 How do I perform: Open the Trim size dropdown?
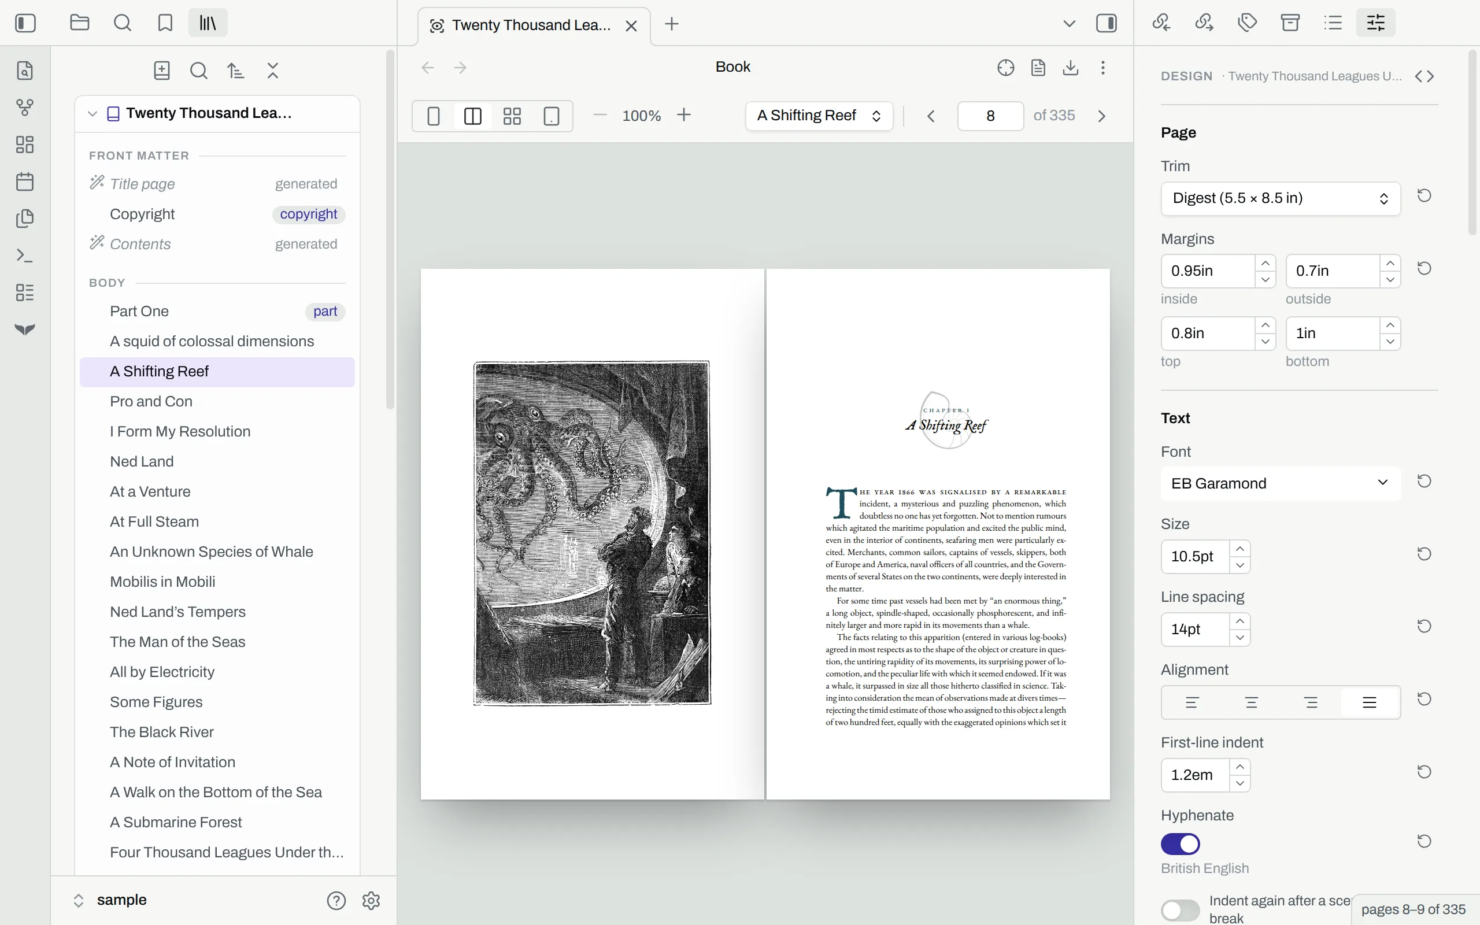[1281, 198]
